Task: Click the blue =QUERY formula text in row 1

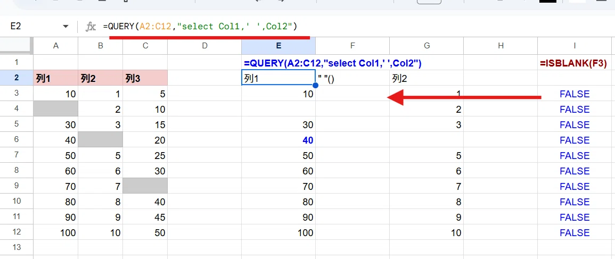Action: tap(332, 63)
